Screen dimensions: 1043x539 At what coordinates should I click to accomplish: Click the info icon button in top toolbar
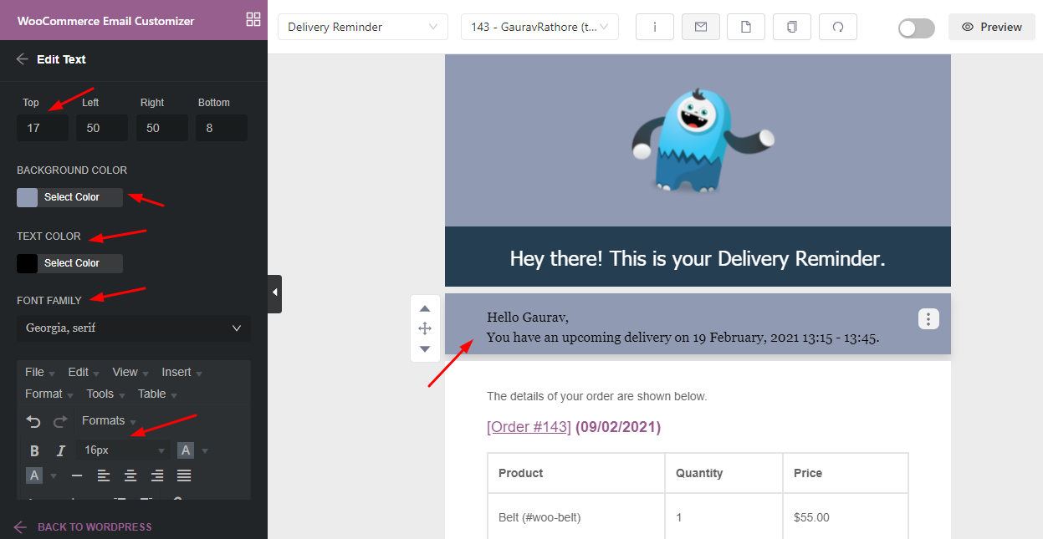click(655, 27)
